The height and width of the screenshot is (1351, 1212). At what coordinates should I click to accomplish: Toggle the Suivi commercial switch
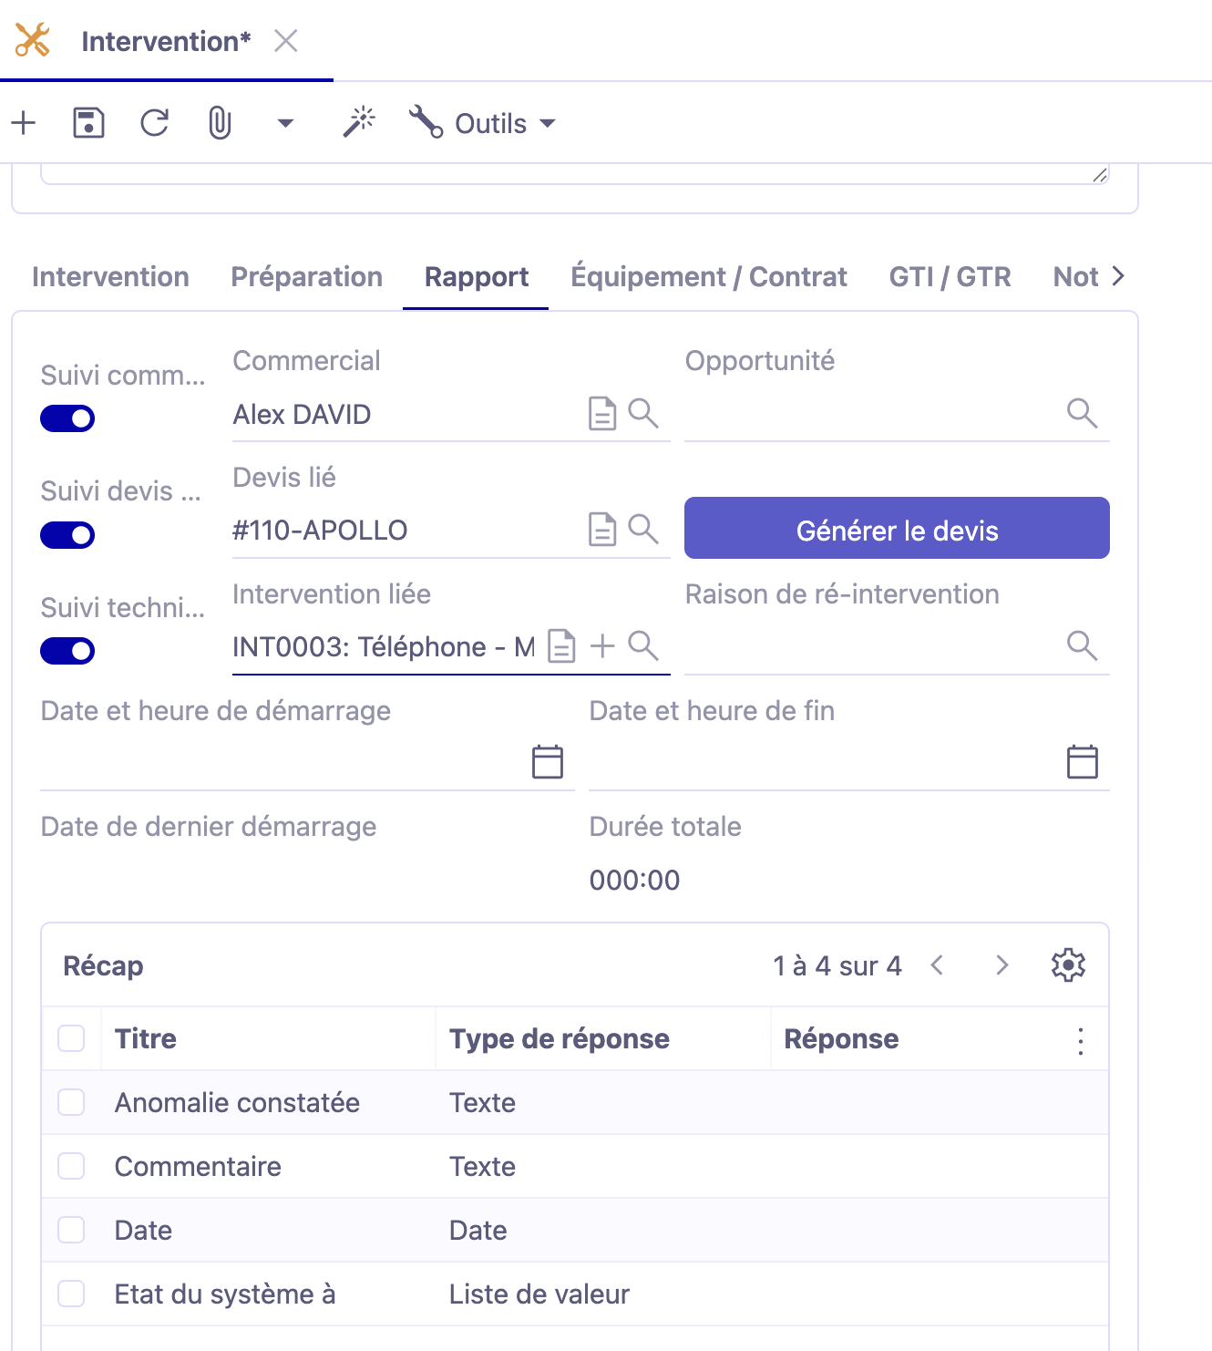67,418
